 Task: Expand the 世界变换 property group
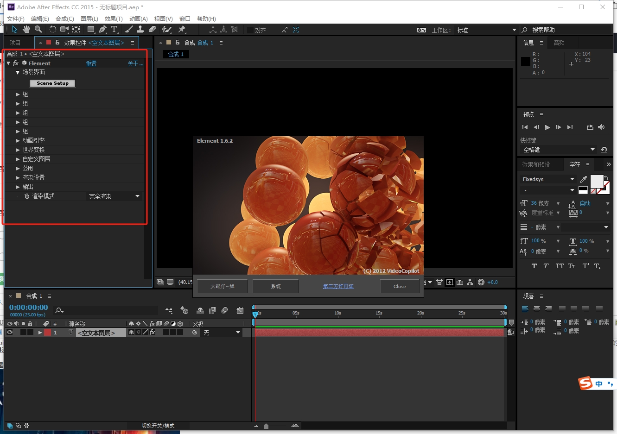(18, 150)
